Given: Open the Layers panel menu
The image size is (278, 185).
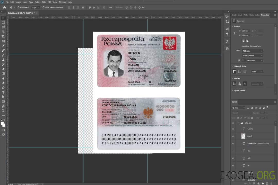Looking at the screenshot, I should (275, 102).
